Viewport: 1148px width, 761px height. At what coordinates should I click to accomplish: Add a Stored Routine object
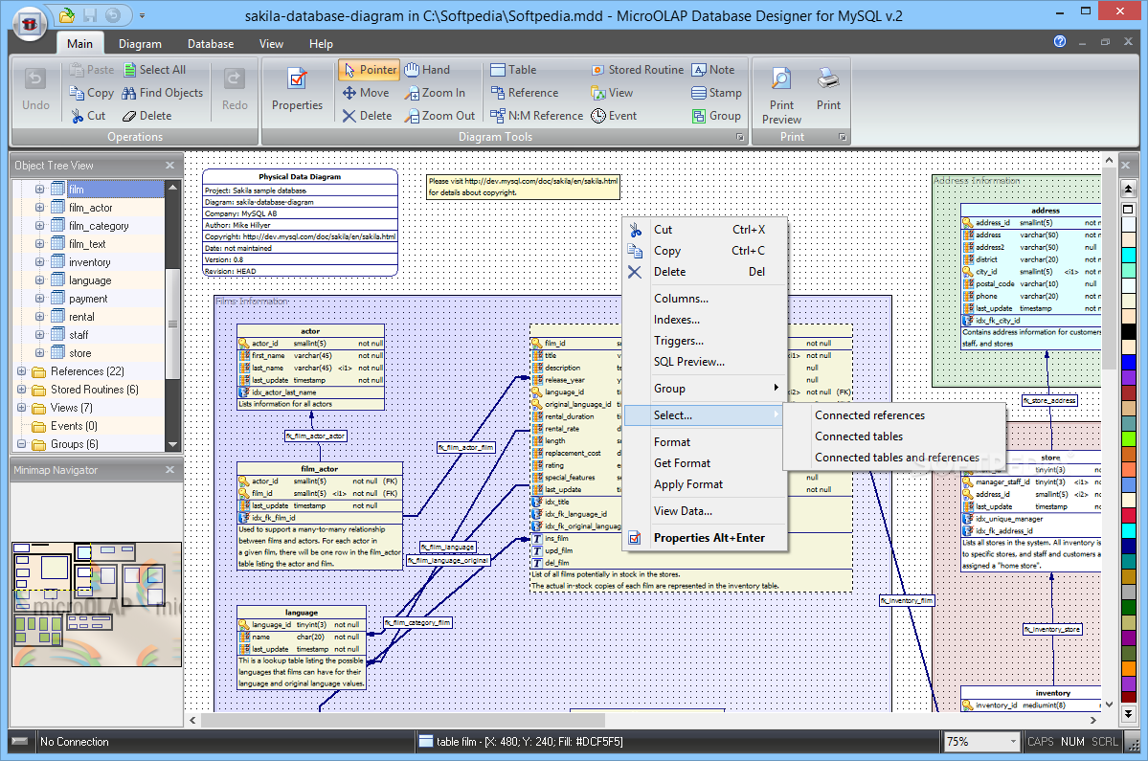(637, 70)
